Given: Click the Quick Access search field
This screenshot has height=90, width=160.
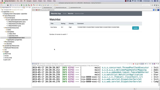Looking at the screenshot, I should click(146, 5).
